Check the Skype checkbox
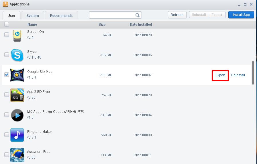Screen dimensions: 257x164 [x=7, y=55]
